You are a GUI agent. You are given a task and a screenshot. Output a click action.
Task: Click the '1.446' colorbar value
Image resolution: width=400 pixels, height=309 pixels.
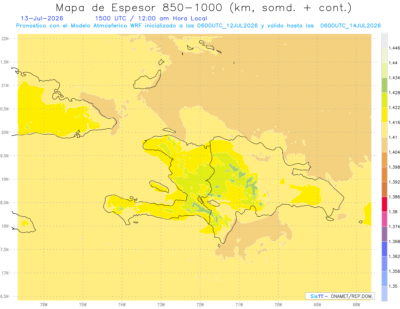[x=395, y=48]
